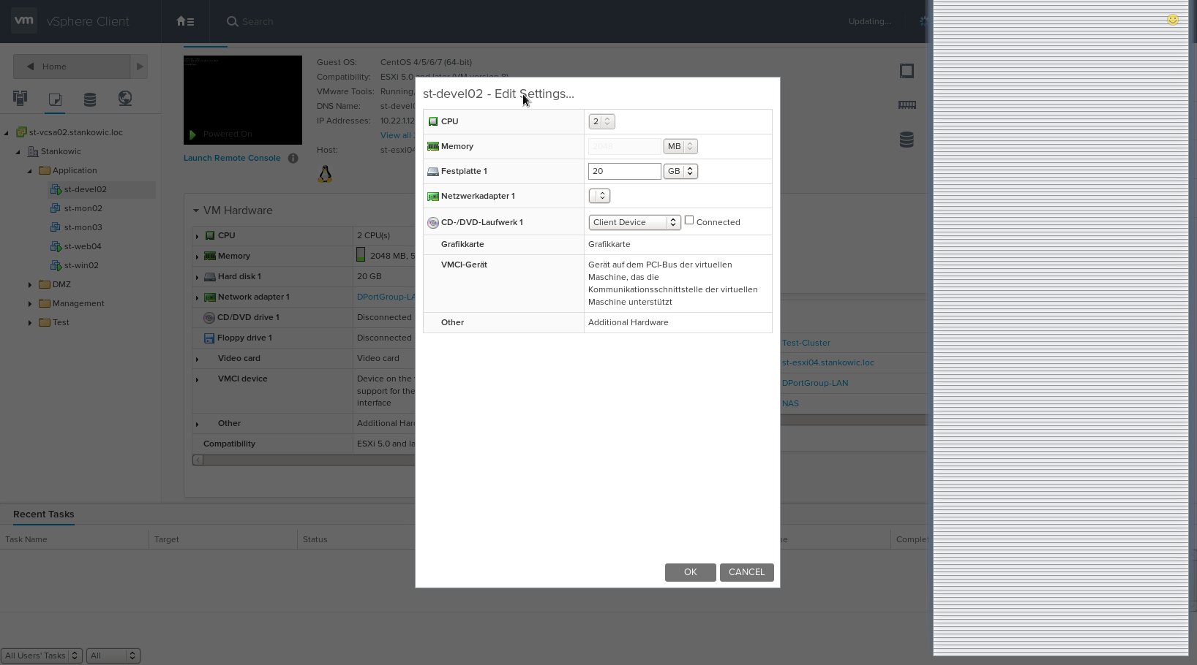The image size is (1197, 665).
Task: Open Launch Remote Console link
Action: click(x=232, y=158)
